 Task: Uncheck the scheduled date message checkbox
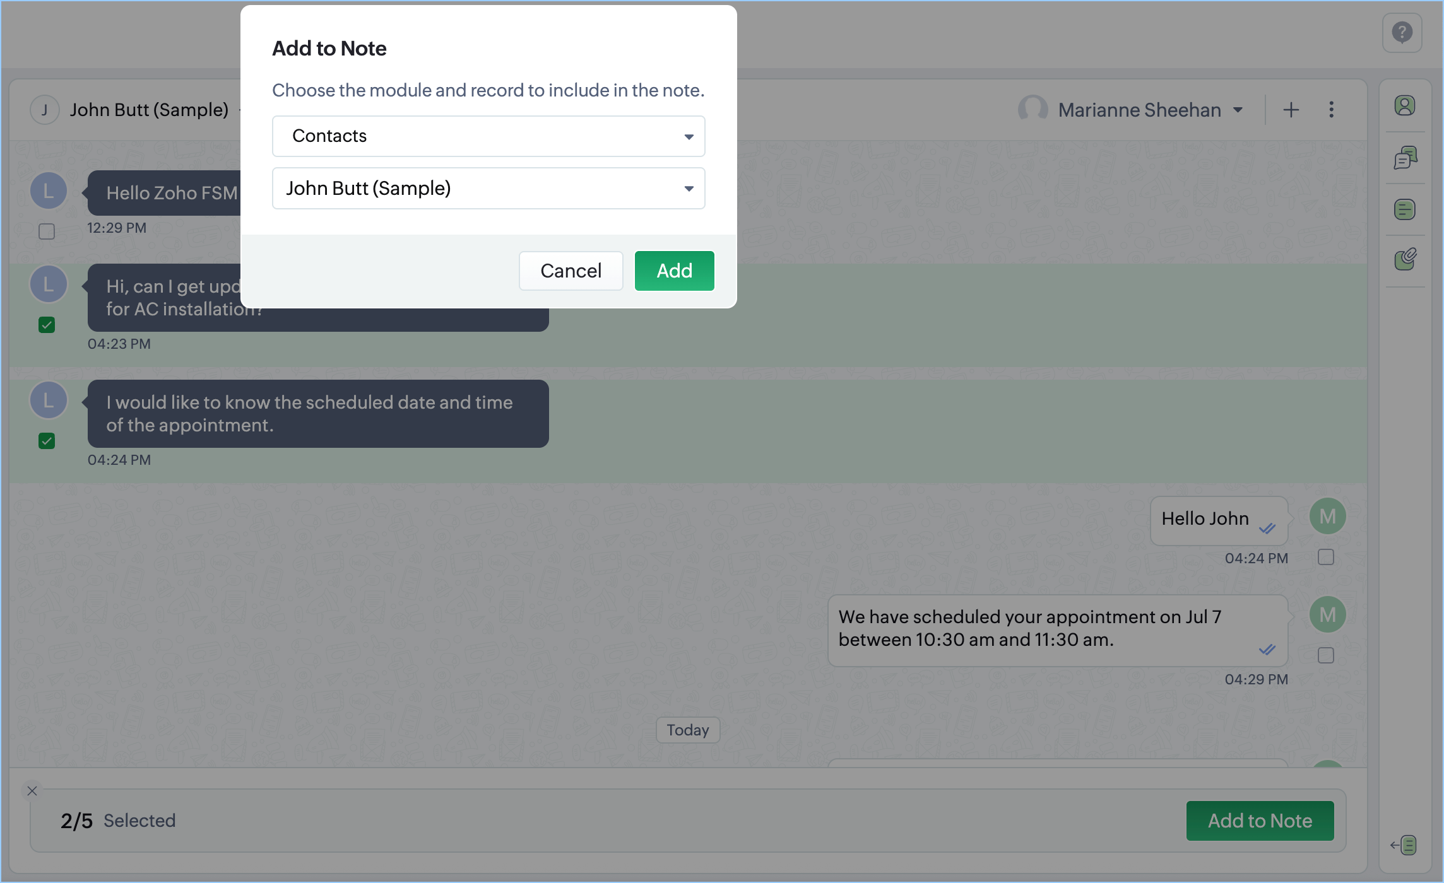click(x=47, y=441)
